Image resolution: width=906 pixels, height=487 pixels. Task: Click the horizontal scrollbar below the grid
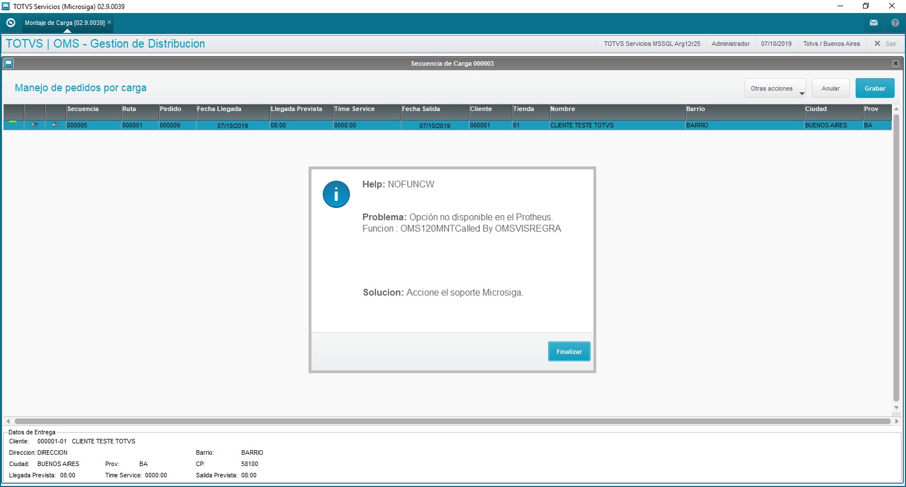pyautogui.click(x=452, y=421)
